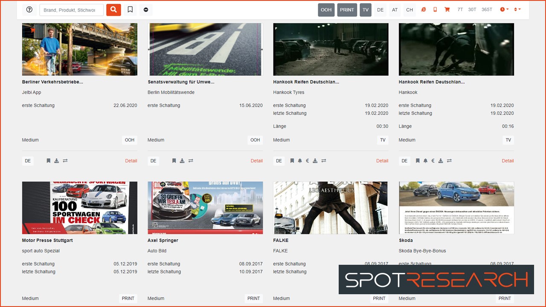This screenshot has width=546, height=307.
Task: Open the clock date dropdown
Action: pyautogui.click(x=504, y=9)
